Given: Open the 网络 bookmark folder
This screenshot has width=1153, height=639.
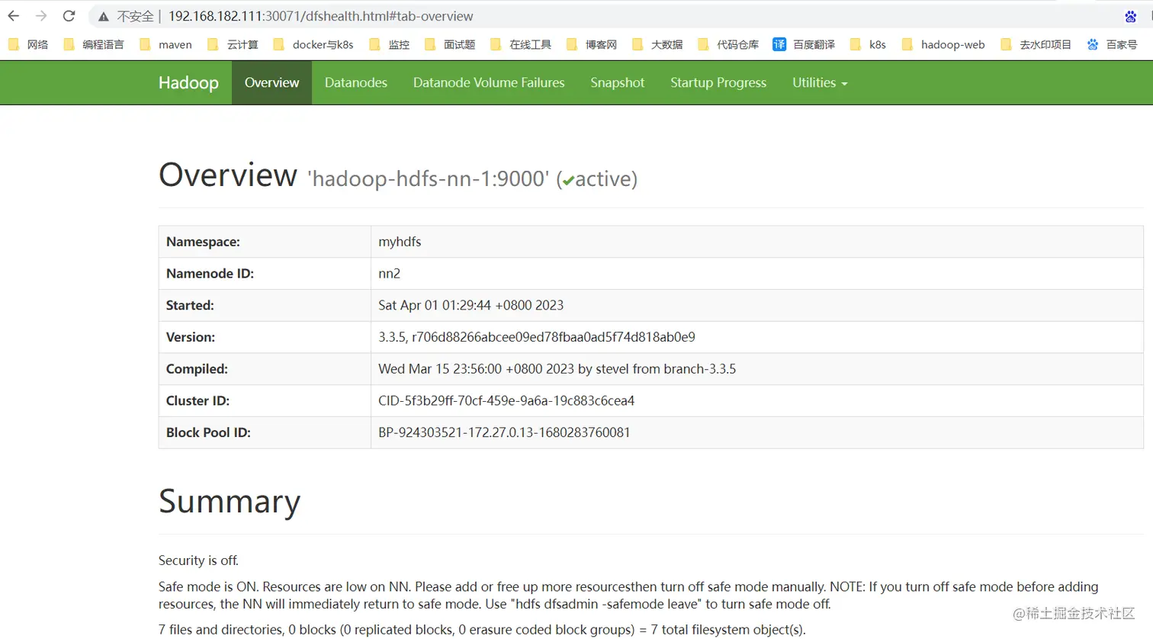Looking at the screenshot, I should 28,44.
